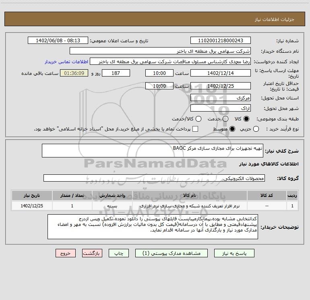This screenshot has height=300, width=310.
Task: Click the price validity date 1402/12/25 field
Action: coord(221,86)
